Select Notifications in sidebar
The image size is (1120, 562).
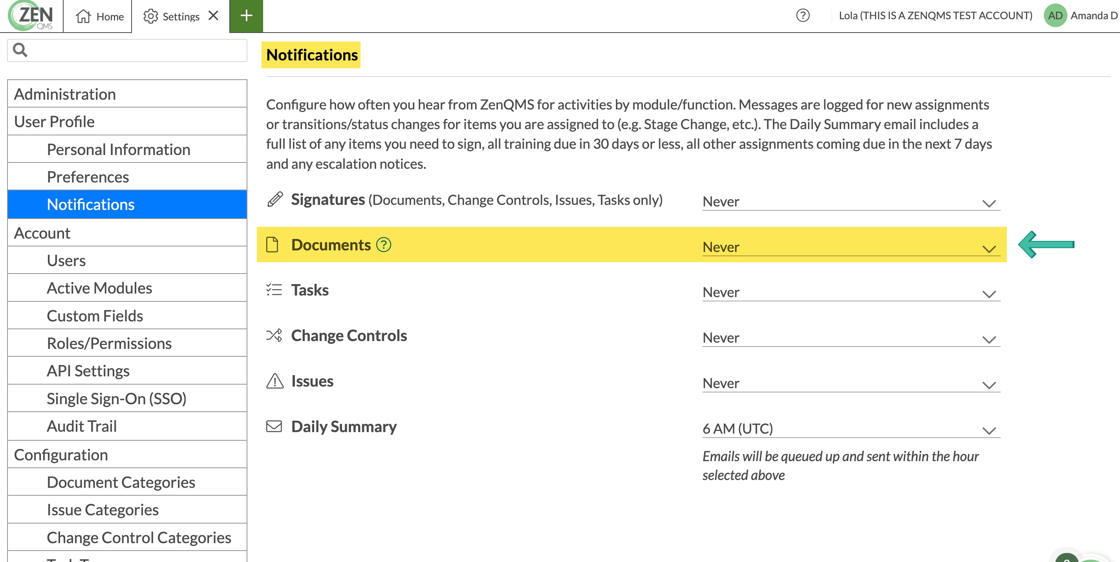point(127,204)
